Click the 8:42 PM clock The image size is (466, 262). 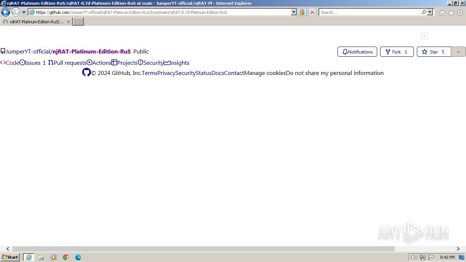(x=447, y=257)
